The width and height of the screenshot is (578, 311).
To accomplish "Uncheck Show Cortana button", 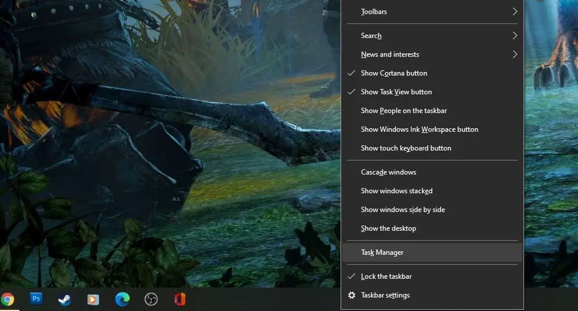I will click(432, 73).
